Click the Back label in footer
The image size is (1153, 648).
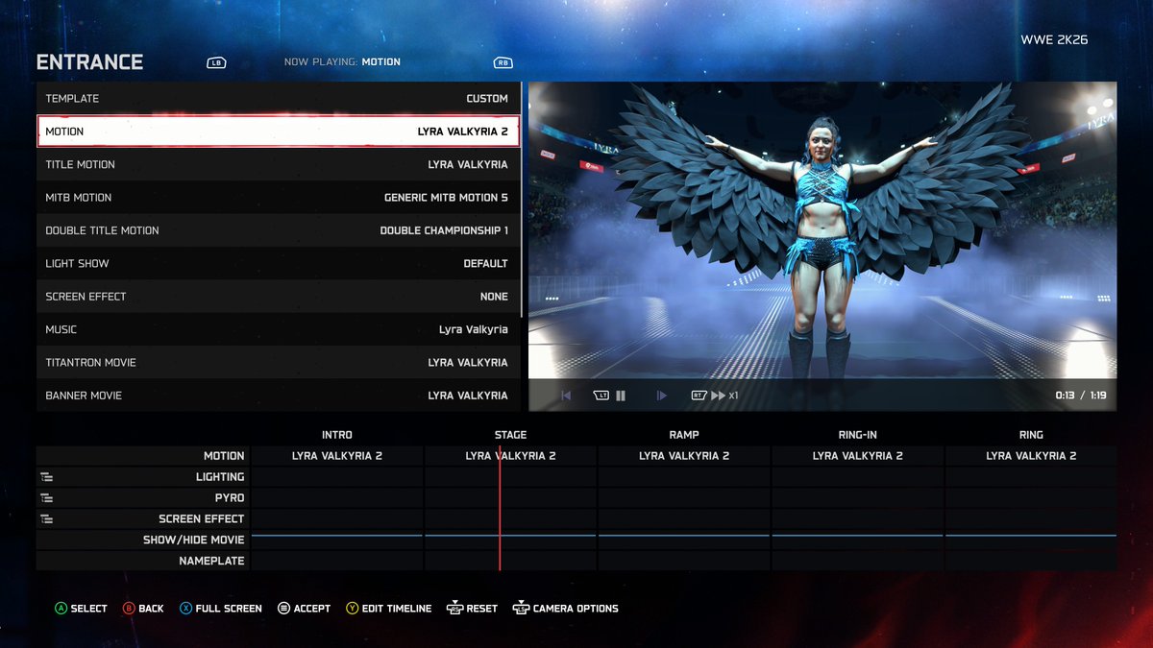(x=151, y=609)
